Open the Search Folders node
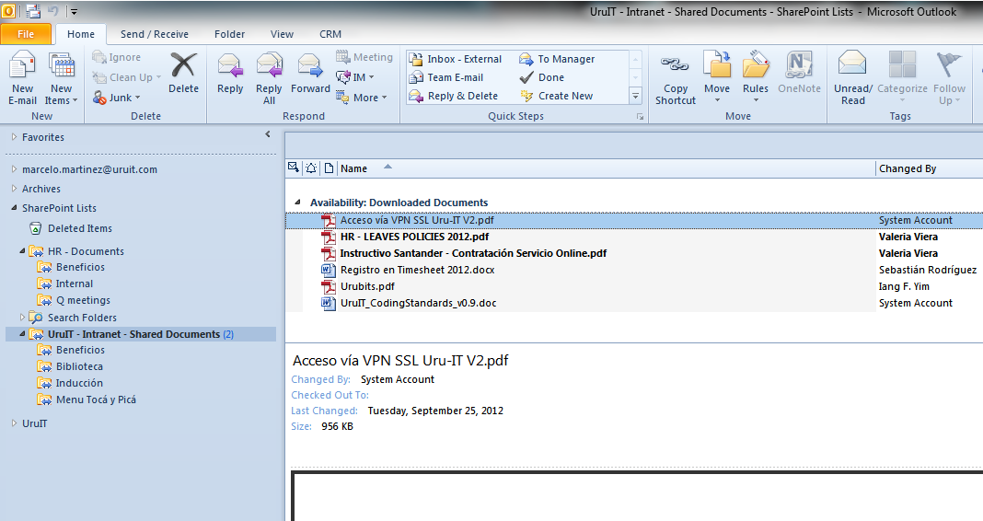The width and height of the screenshot is (983, 521). pos(82,318)
